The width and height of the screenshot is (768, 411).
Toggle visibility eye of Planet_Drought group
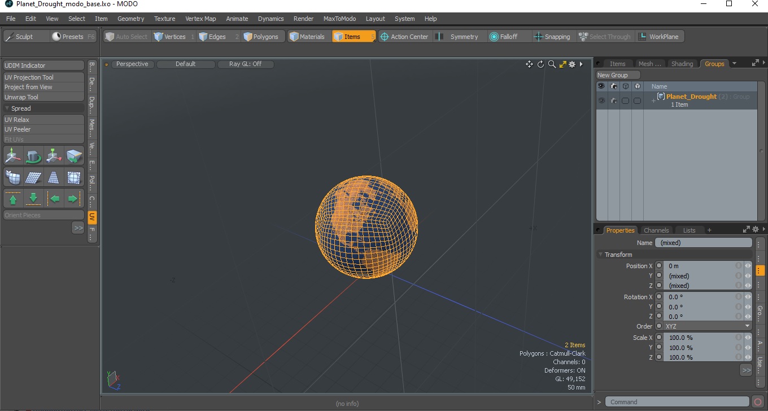[601, 100]
